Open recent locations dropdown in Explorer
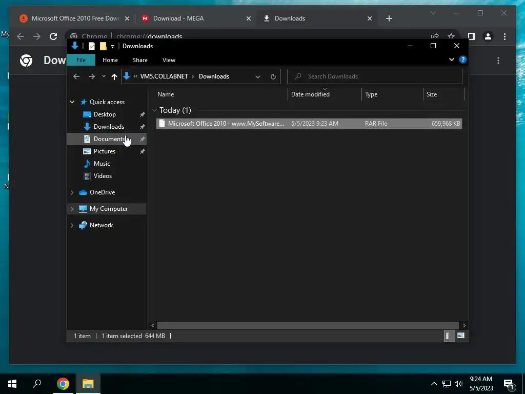Image resolution: width=525 pixels, height=394 pixels. point(104,77)
